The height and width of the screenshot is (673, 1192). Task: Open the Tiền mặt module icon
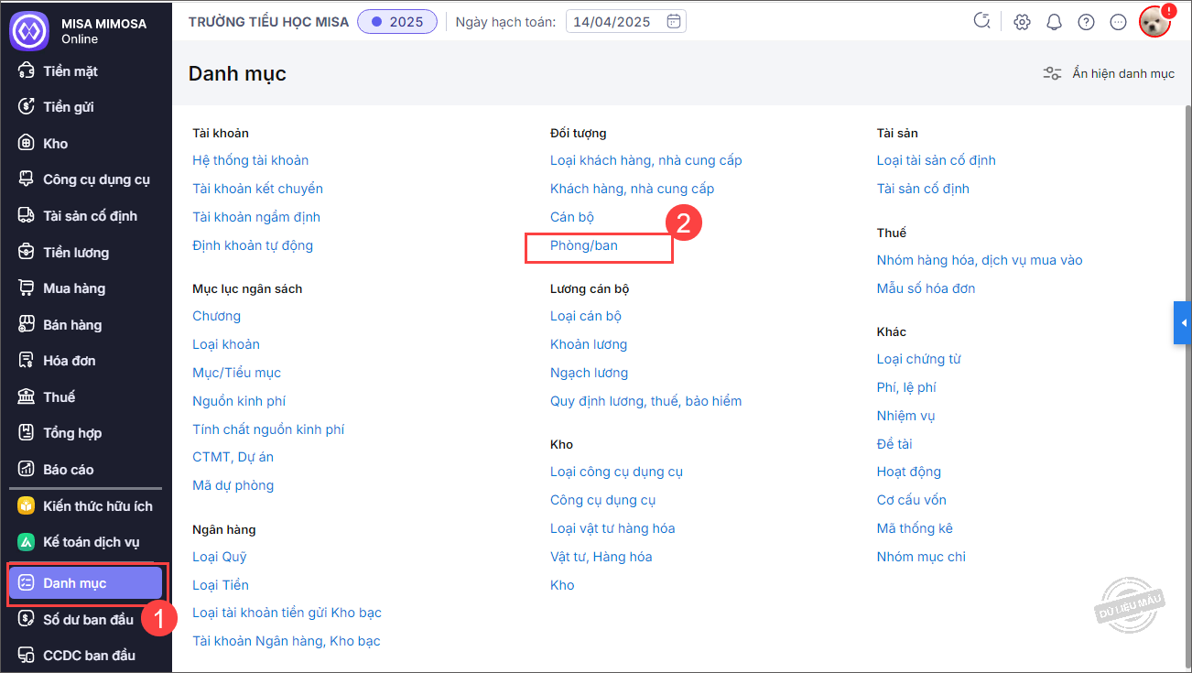coord(27,71)
